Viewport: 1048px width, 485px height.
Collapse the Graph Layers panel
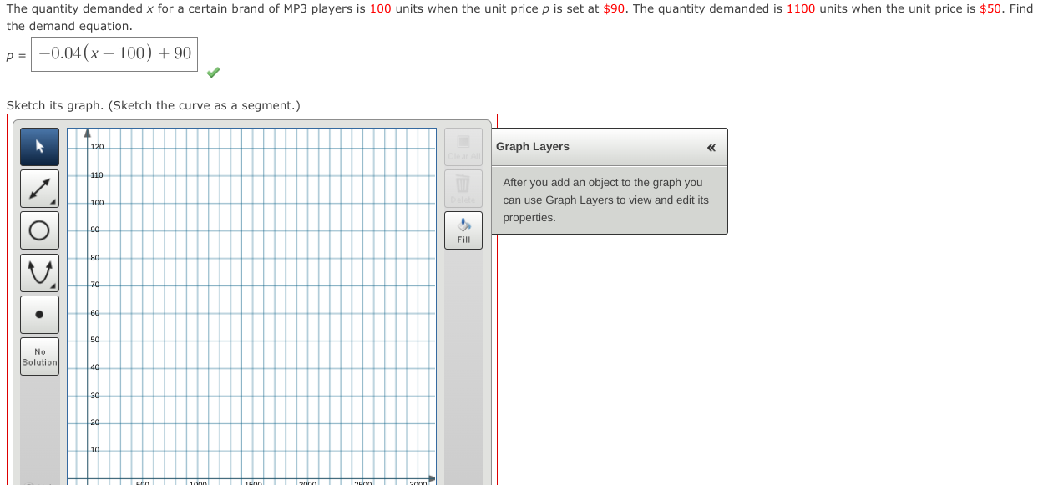[x=711, y=147]
